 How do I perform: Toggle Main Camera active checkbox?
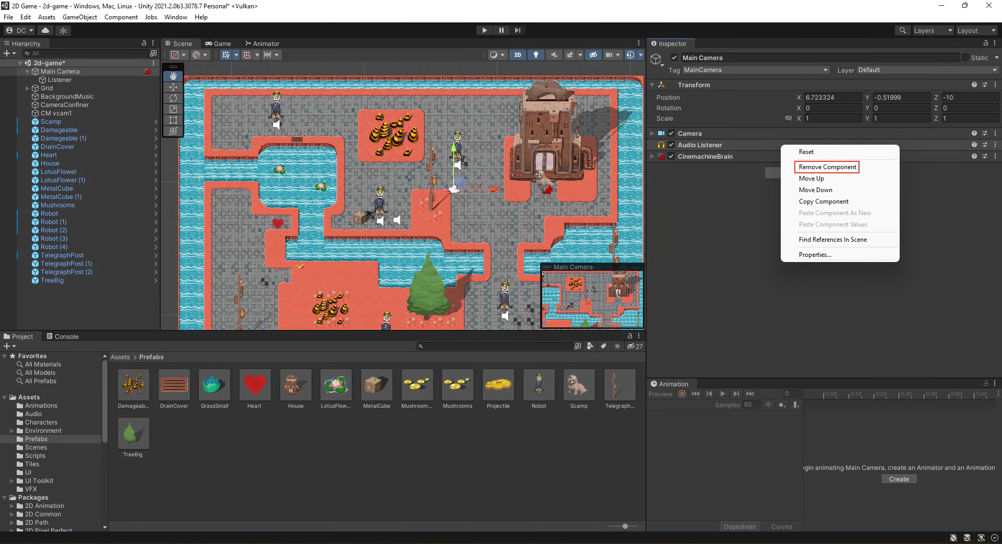coord(674,57)
